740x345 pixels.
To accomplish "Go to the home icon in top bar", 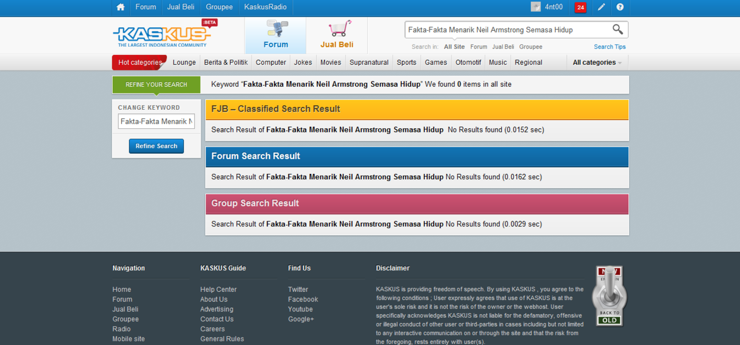I will point(120,8).
